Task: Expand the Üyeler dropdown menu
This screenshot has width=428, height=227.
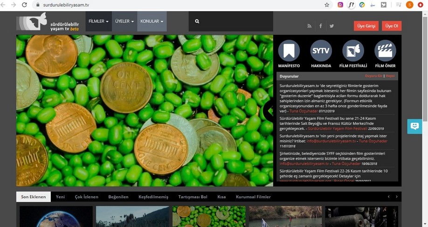Action: tap(124, 21)
